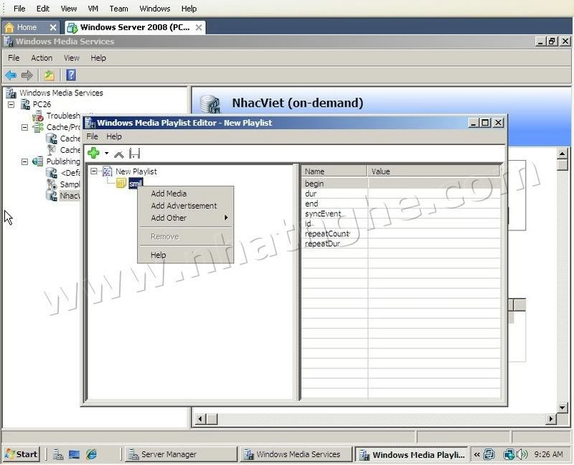This screenshot has width=574, height=465.
Task: Choose Add Media from context menu
Action: pyautogui.click(x=169, y=193)
